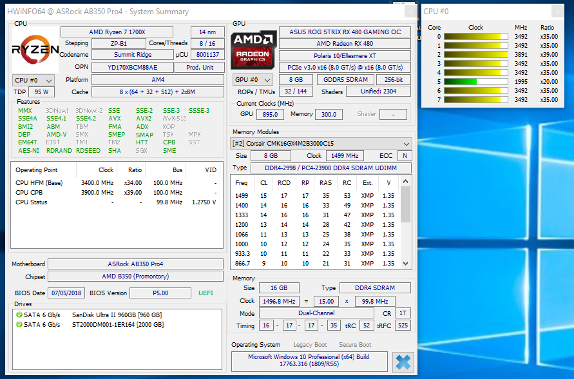Click the GDDR5 SDRAM memory type field
This screenshot has height=379, width=574.
click(x=345, y=79)
